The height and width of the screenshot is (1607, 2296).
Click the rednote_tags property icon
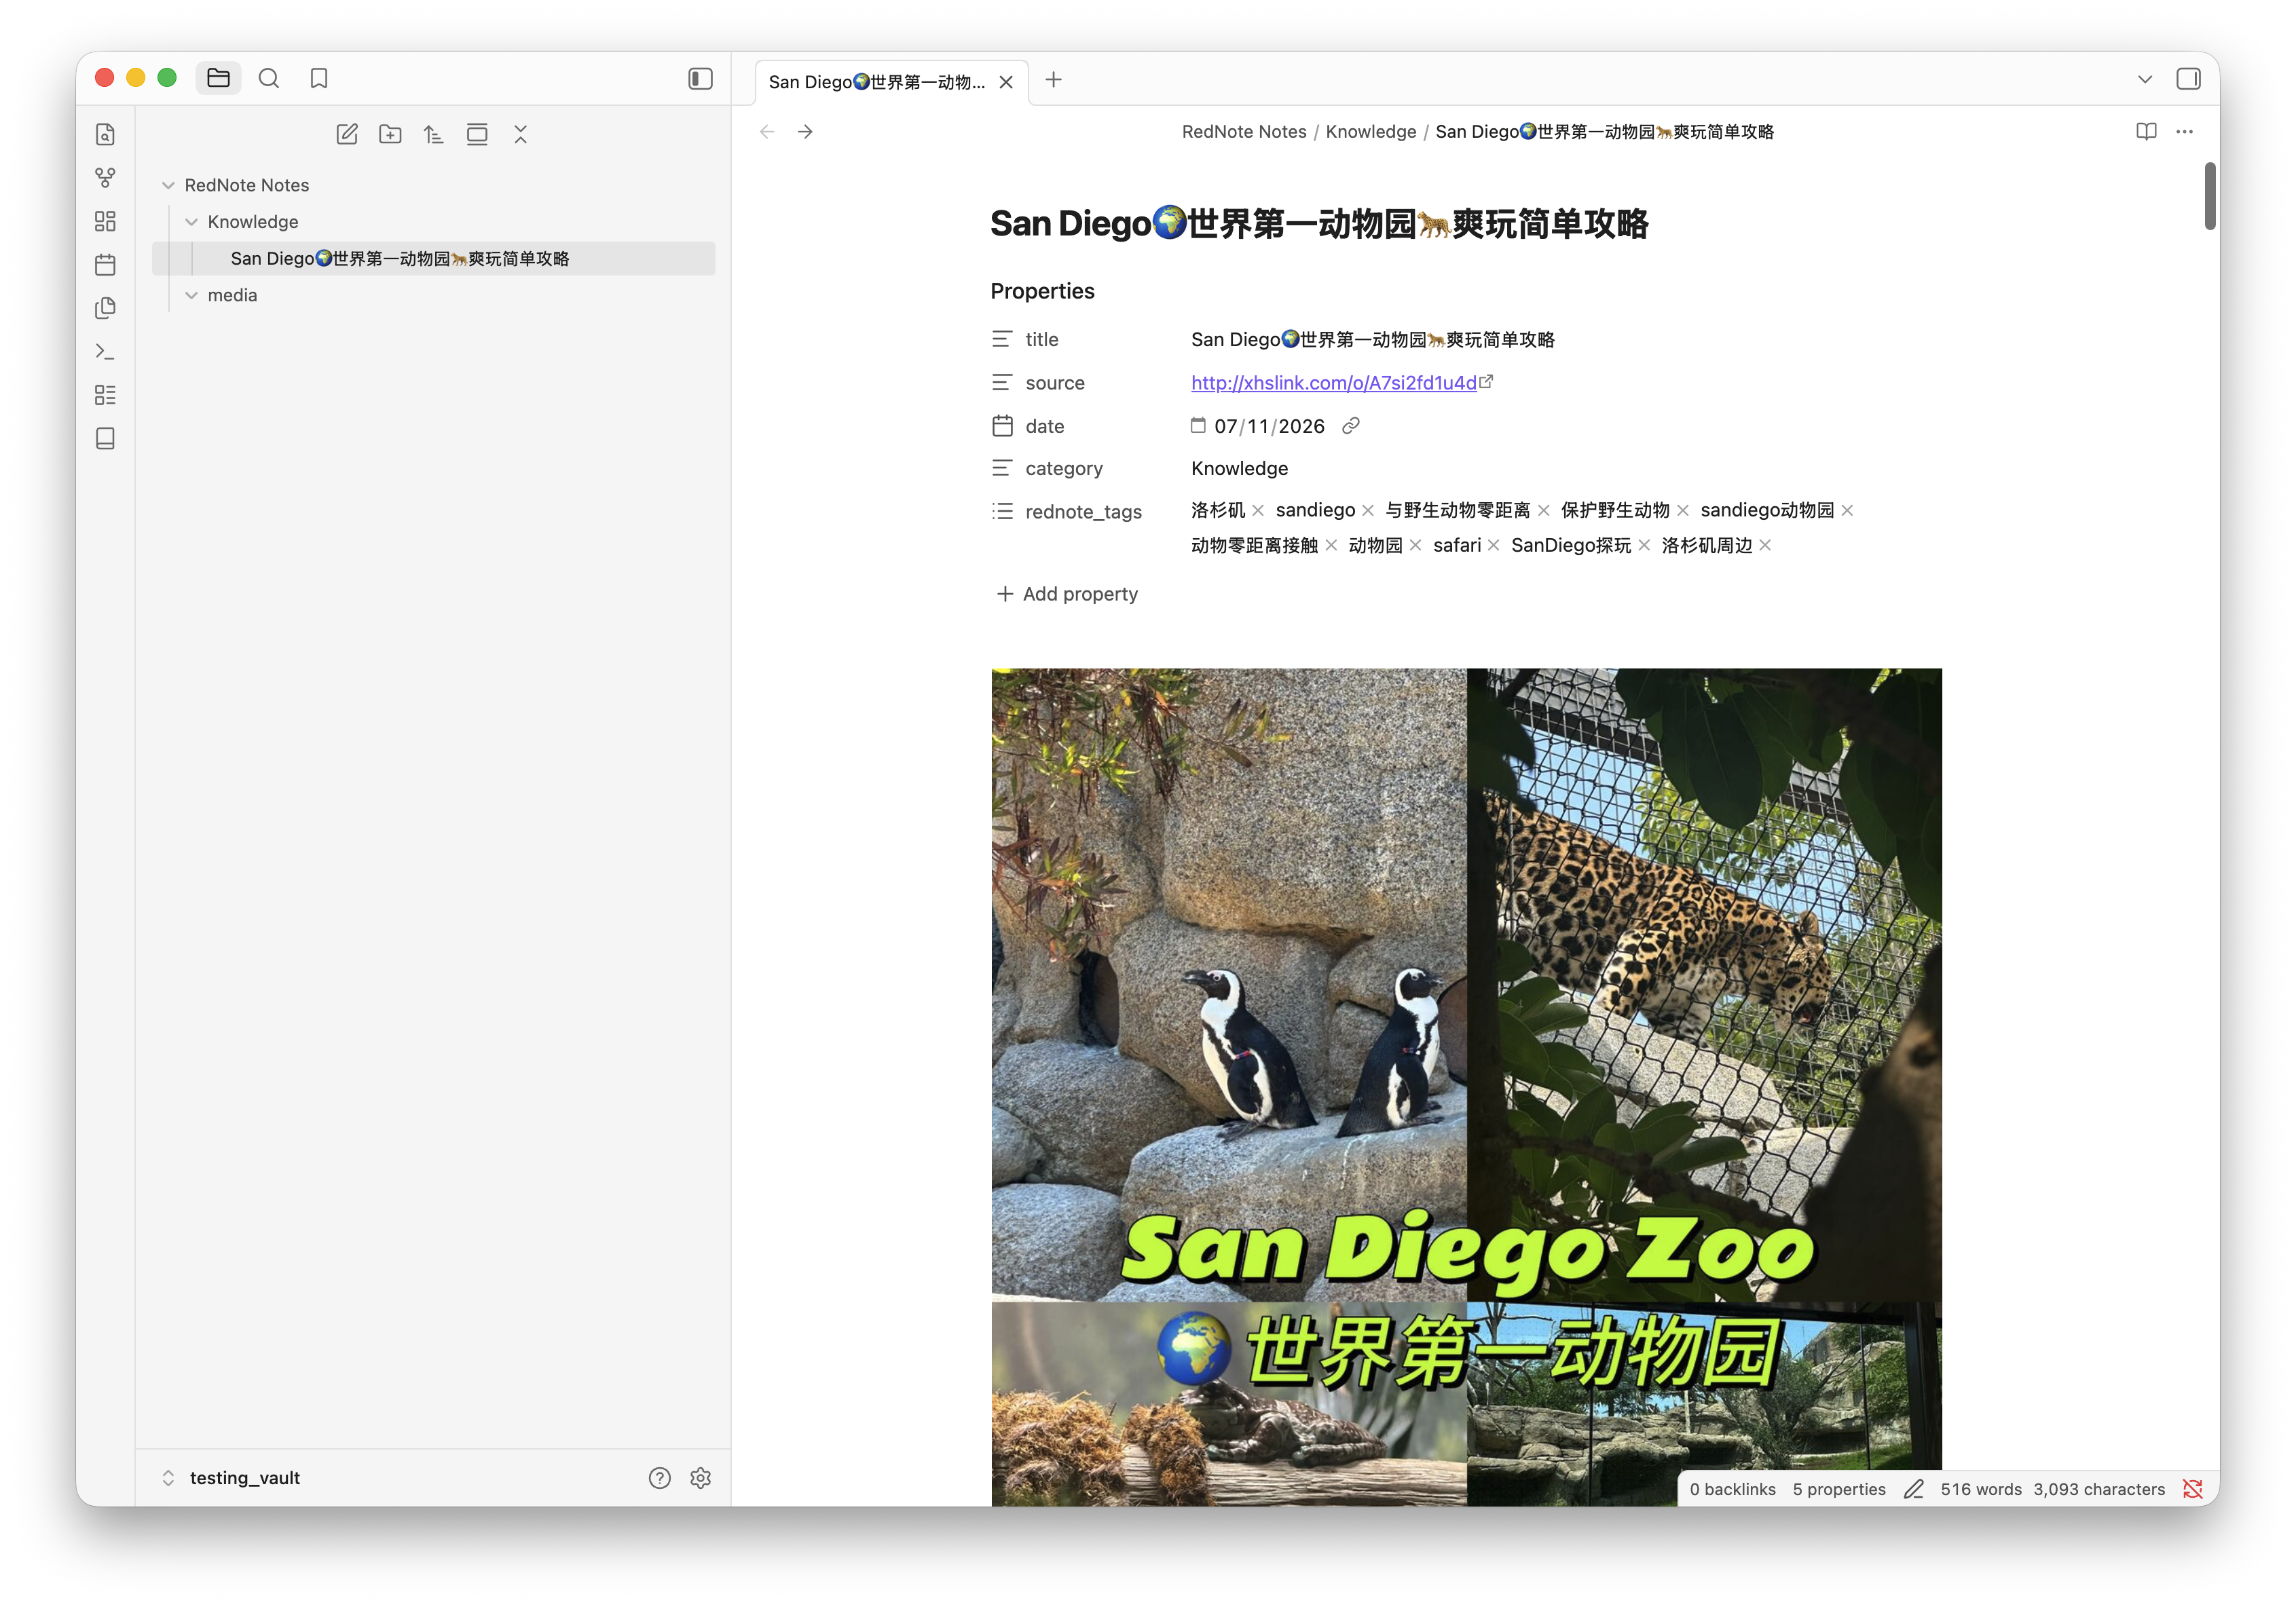click(1002, 512)
